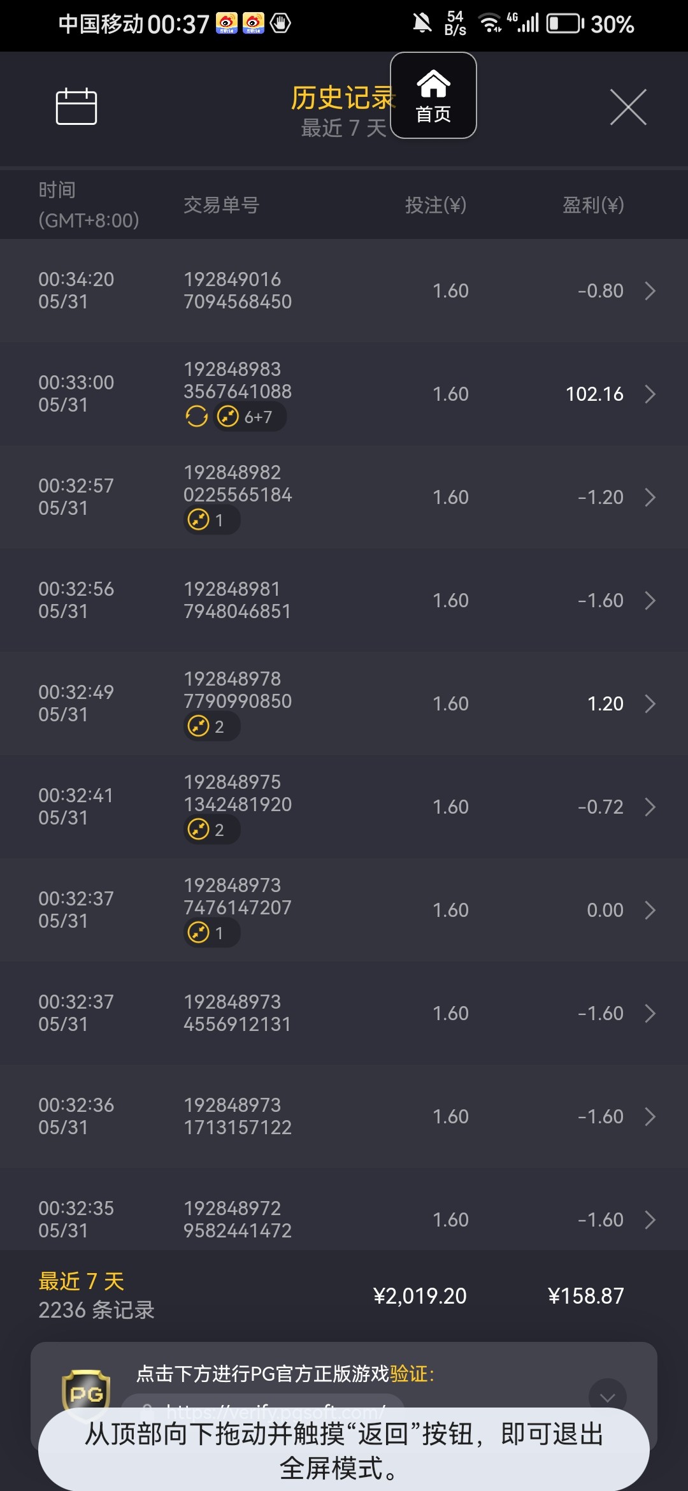Image resolution: width=688 pixels, height=1491 pixels.
Task: Tap the 6+7 free spin badge
Action: pyautogui.click(x=249, y=417)
